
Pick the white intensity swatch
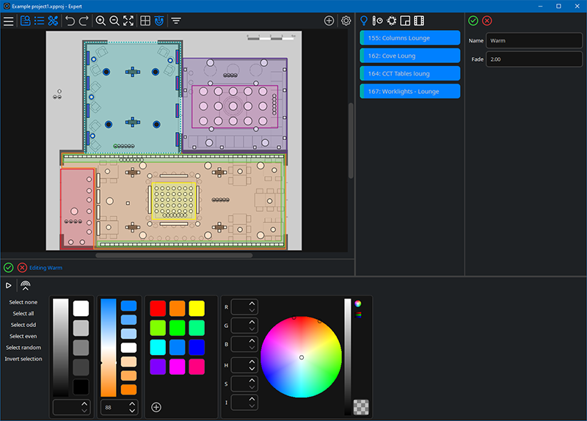[x=81, y=308]
